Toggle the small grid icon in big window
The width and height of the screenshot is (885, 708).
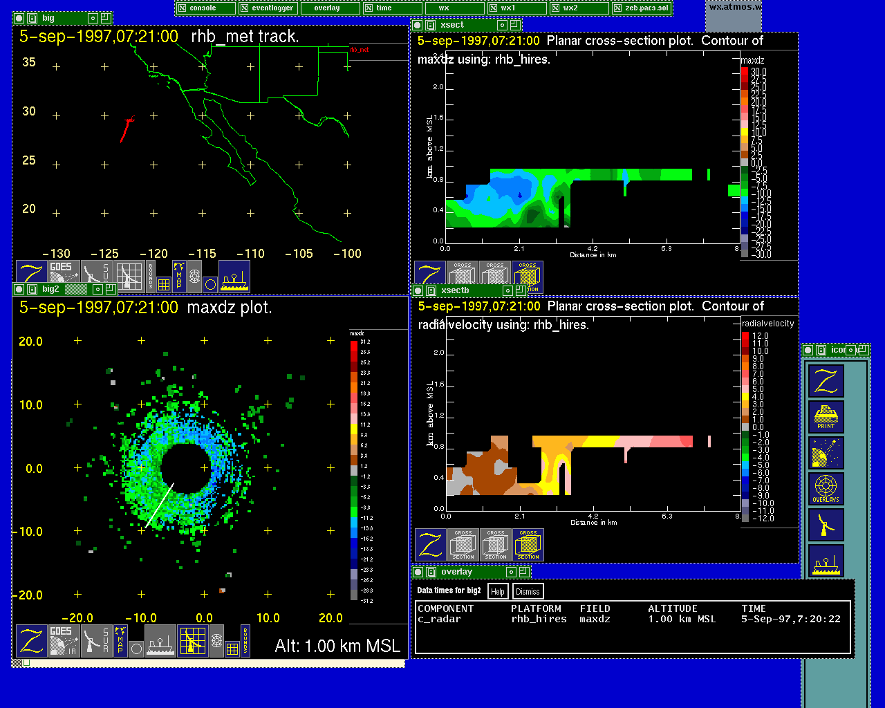click(x=164, y=284)
